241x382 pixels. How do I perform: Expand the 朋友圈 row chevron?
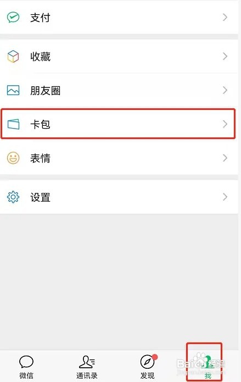click(225, 90)
